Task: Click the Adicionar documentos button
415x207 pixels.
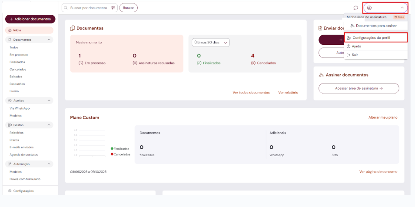Action: pyautogui.click(x=30, y=19)
